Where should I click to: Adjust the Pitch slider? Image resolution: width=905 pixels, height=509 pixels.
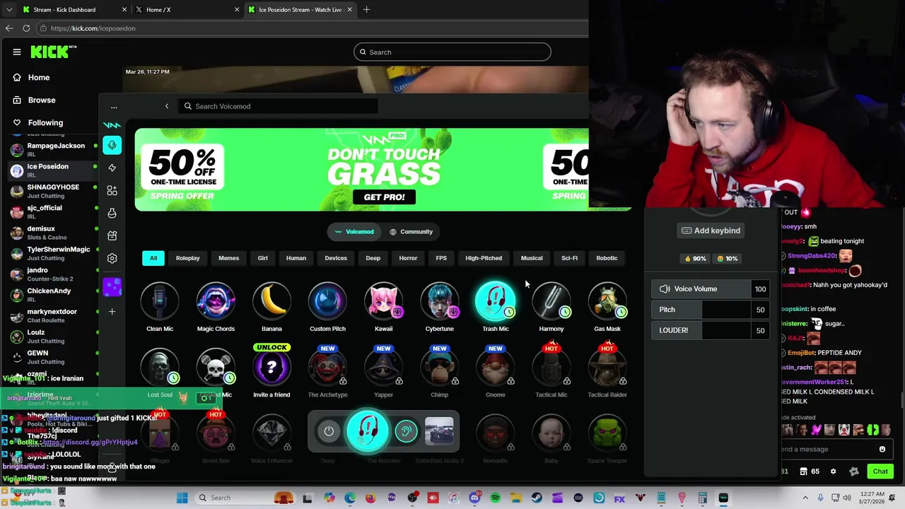tap(711, 310)
